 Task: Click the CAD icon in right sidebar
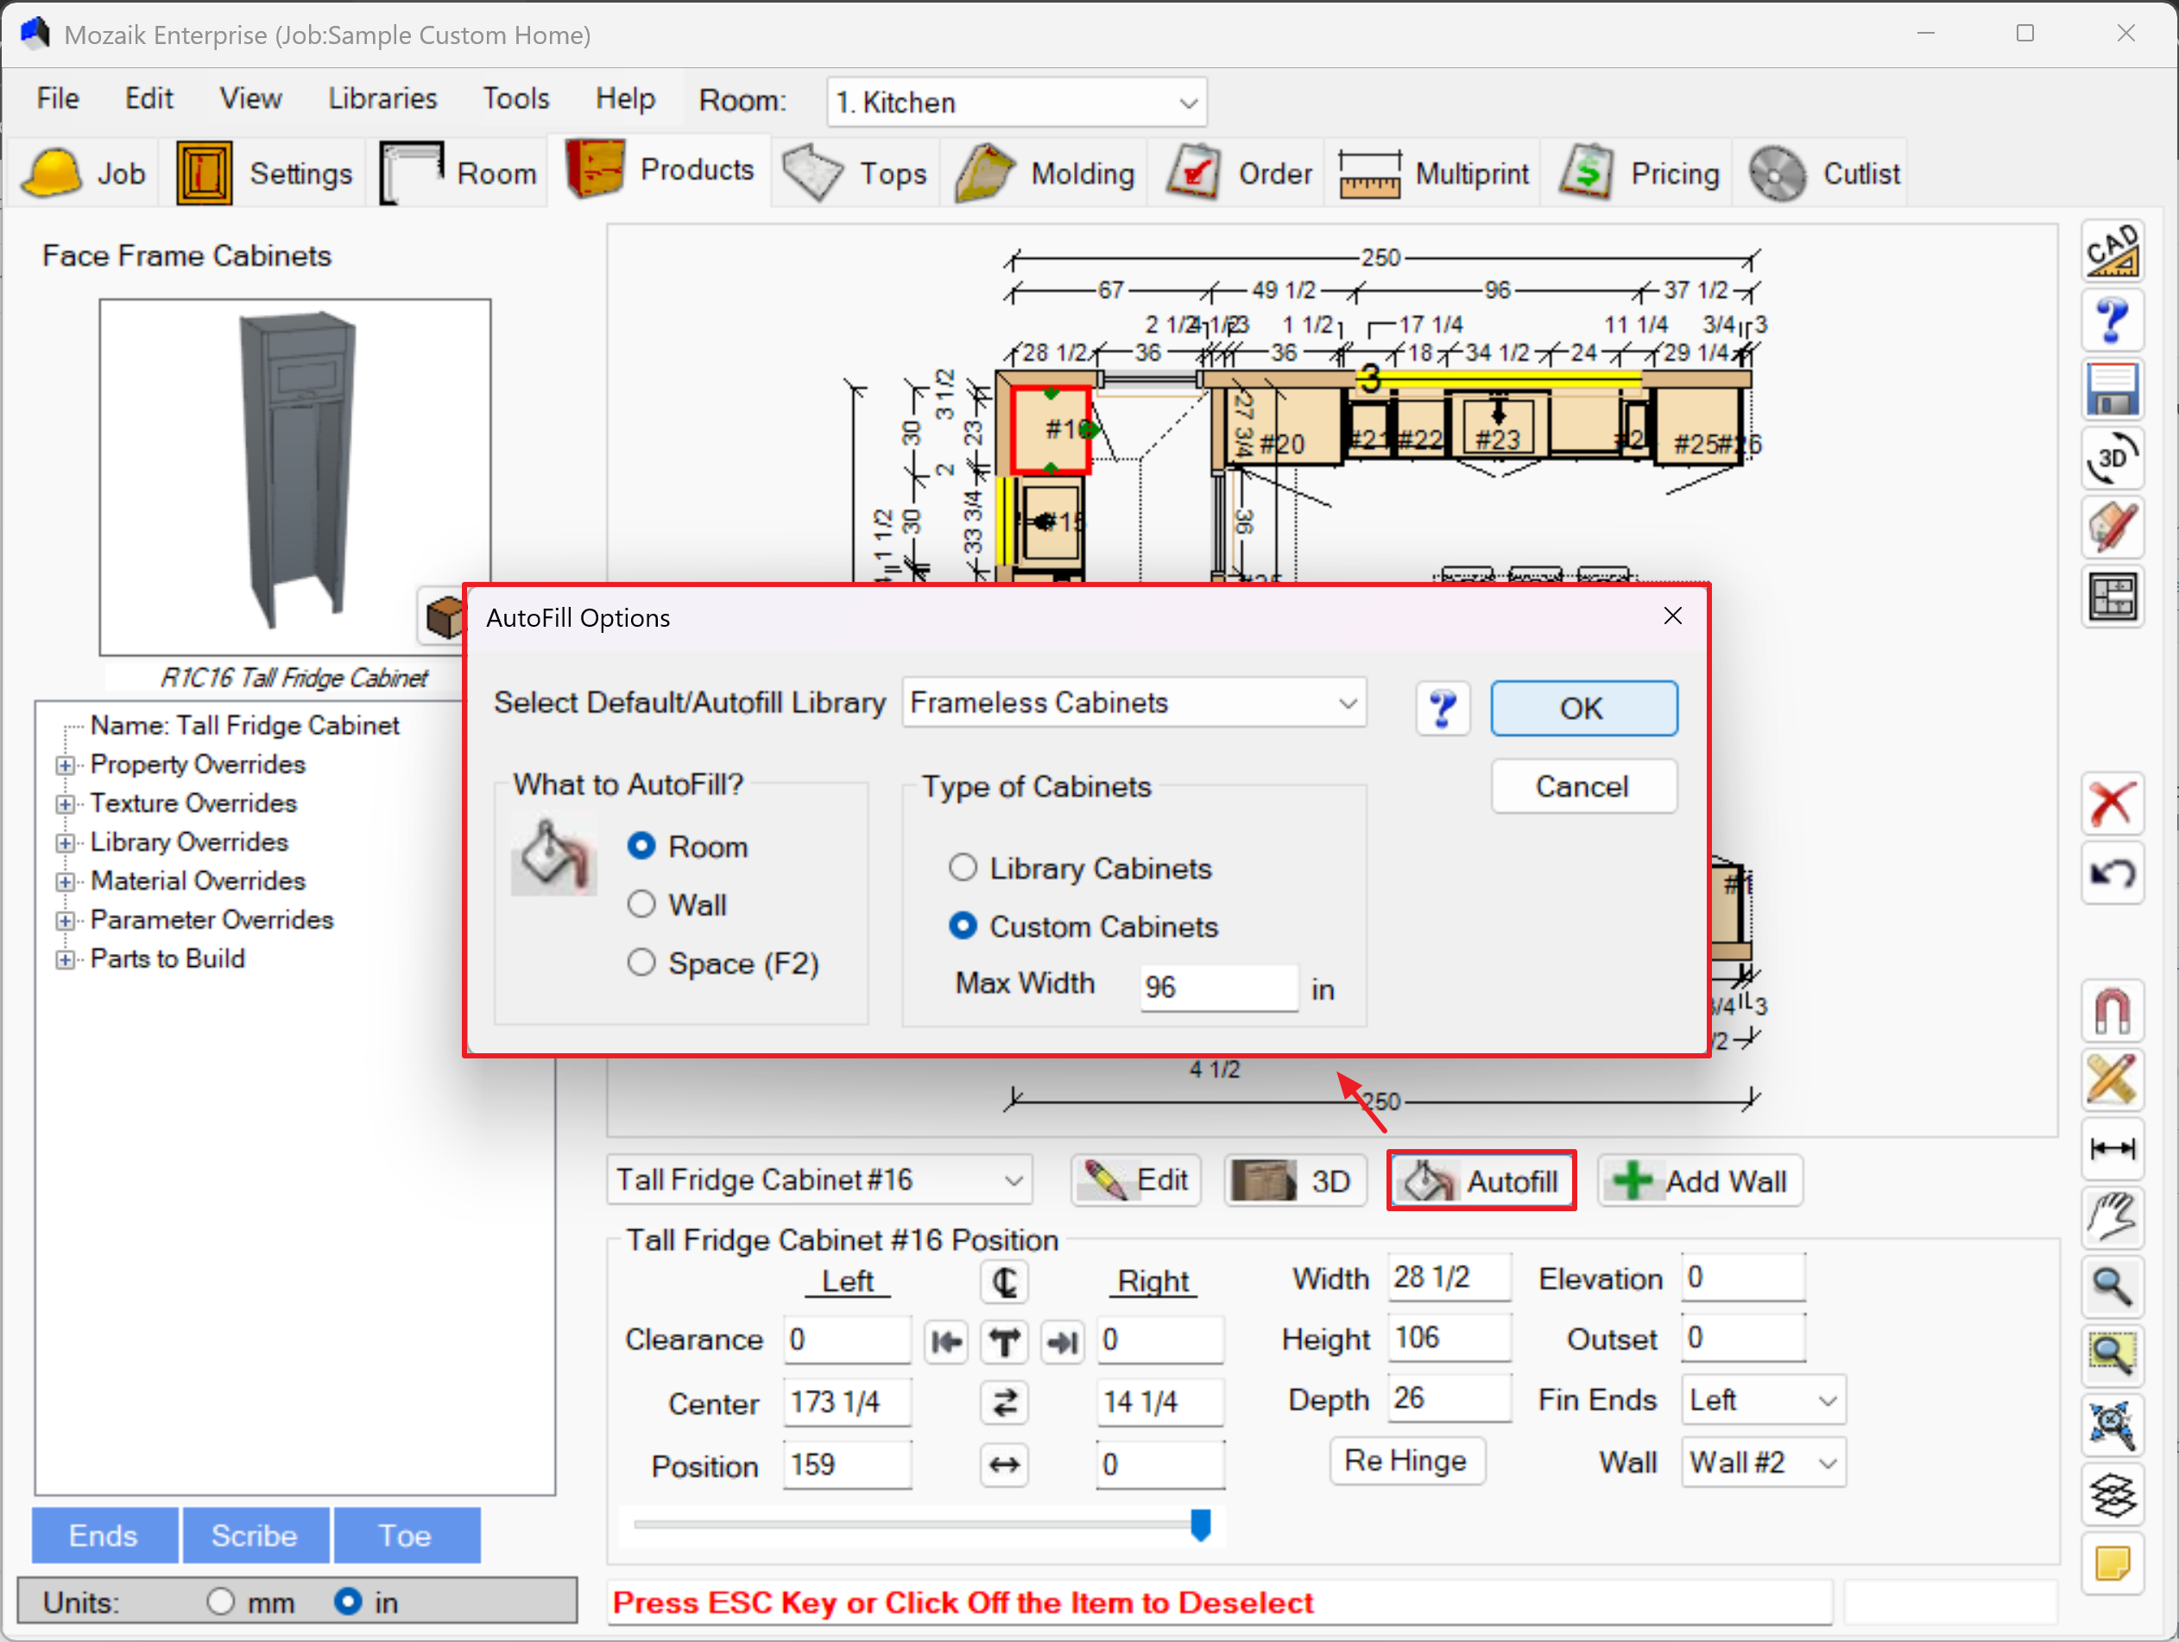pyautogui.click(x=2112, y=251)
